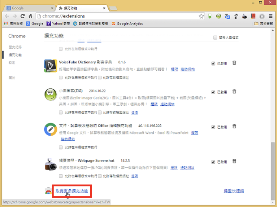Screen dimensions: 278x207
Task: Open the Google Analytics bookmark
Action: click(x=127, y=23)
